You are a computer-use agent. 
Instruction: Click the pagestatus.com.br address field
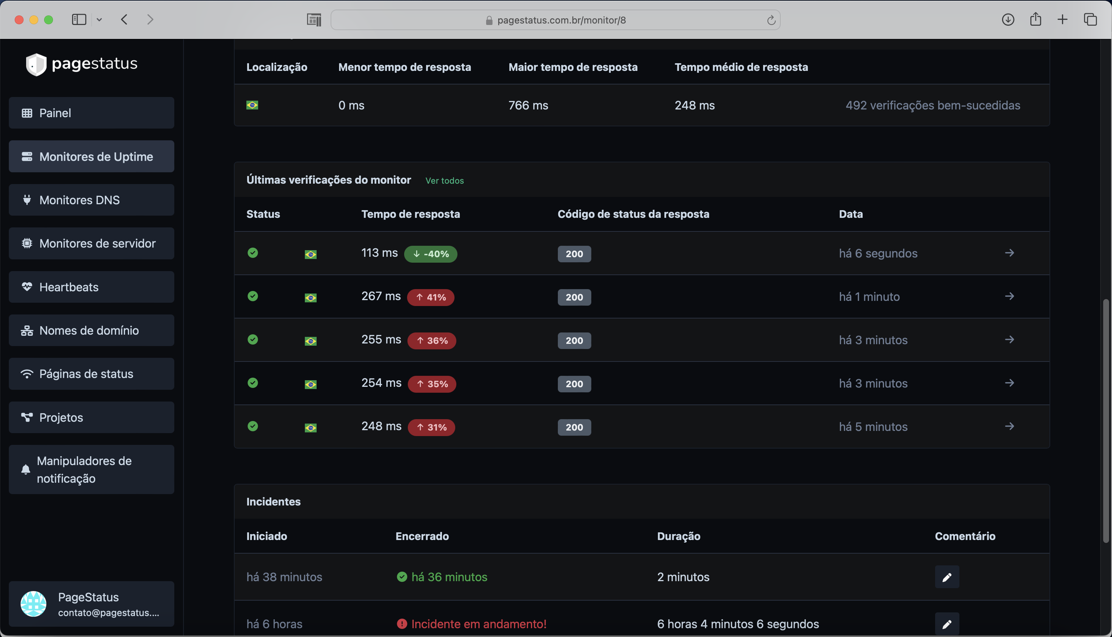[561, 20]
